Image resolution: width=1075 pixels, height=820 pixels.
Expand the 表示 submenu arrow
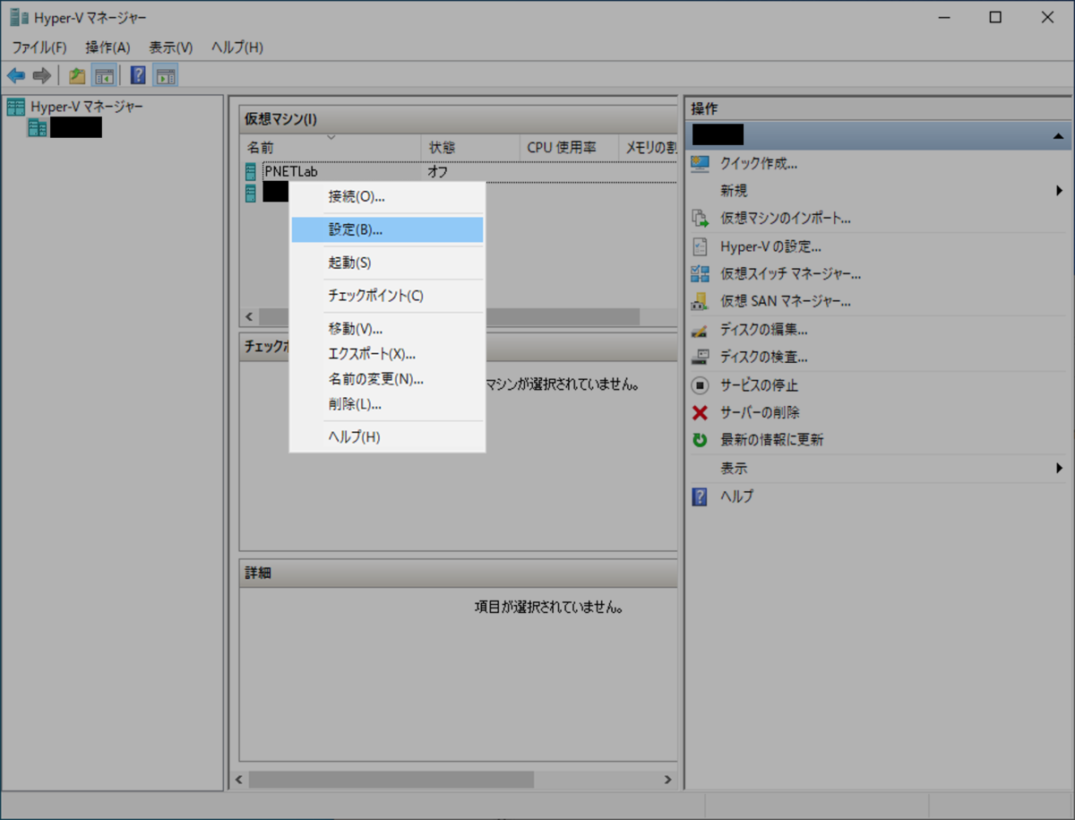(x=1060, y=467)
